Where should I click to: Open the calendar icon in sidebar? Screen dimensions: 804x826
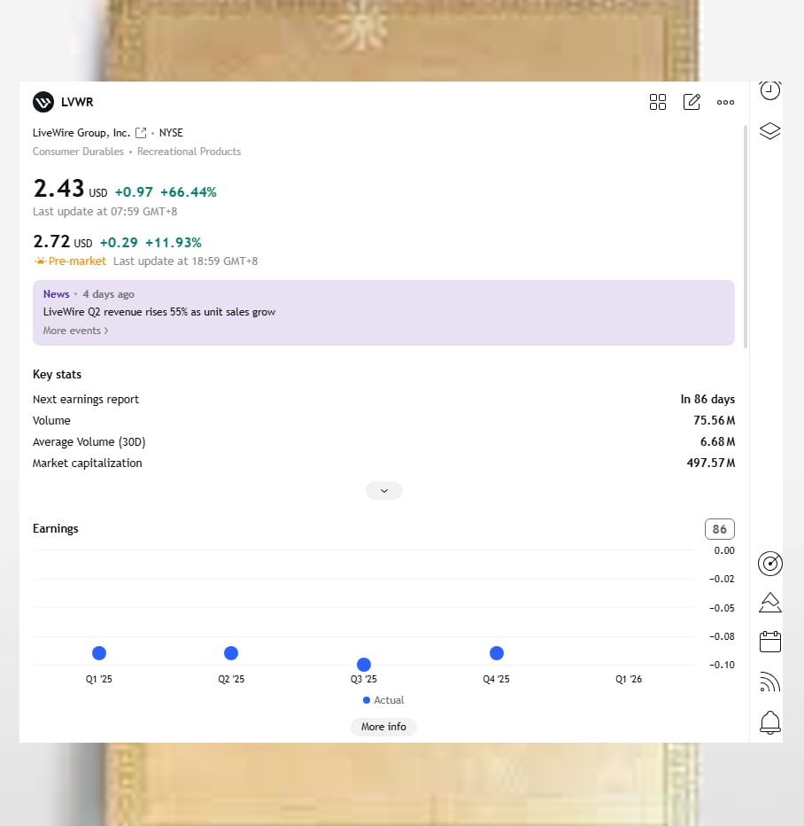pos(769,642)
